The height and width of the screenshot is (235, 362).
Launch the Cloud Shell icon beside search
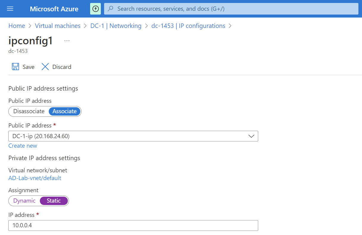pos(95,9)
